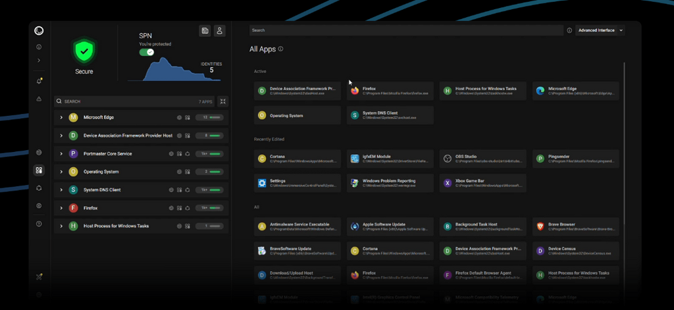The height and width of the screenshot is (310, 674).
Task: Open the help question-mark icon in the sidebar
Action: pyautogui.click(x=39, y=224)
